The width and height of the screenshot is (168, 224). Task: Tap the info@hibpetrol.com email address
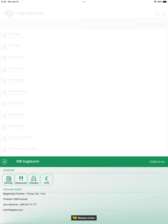(x=13, y=210)
